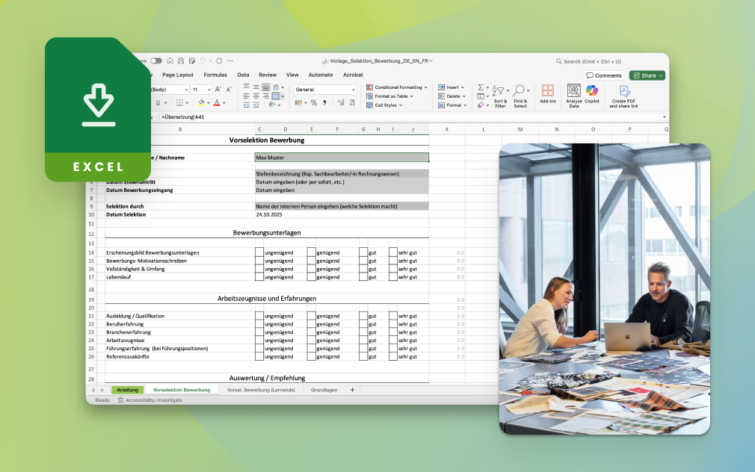Check 'sehr gut' box for Lebenslauf
755x472 pixels.
393,276
